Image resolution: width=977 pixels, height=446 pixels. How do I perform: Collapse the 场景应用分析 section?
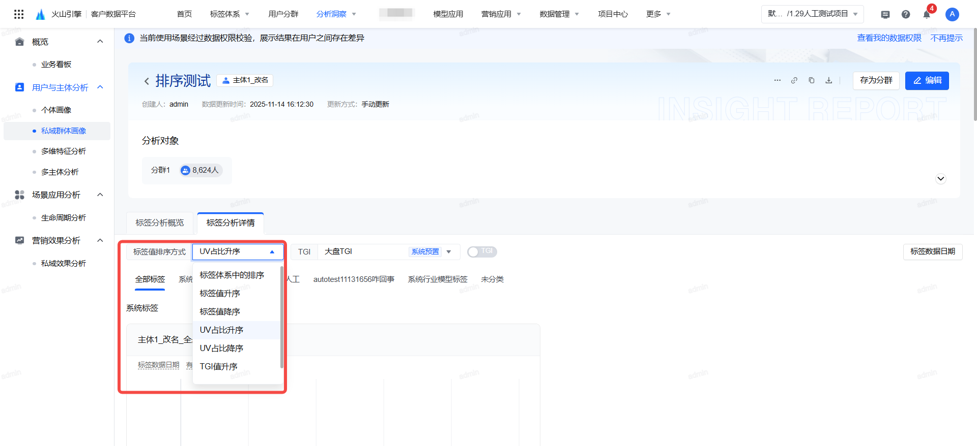coord(100,195)
